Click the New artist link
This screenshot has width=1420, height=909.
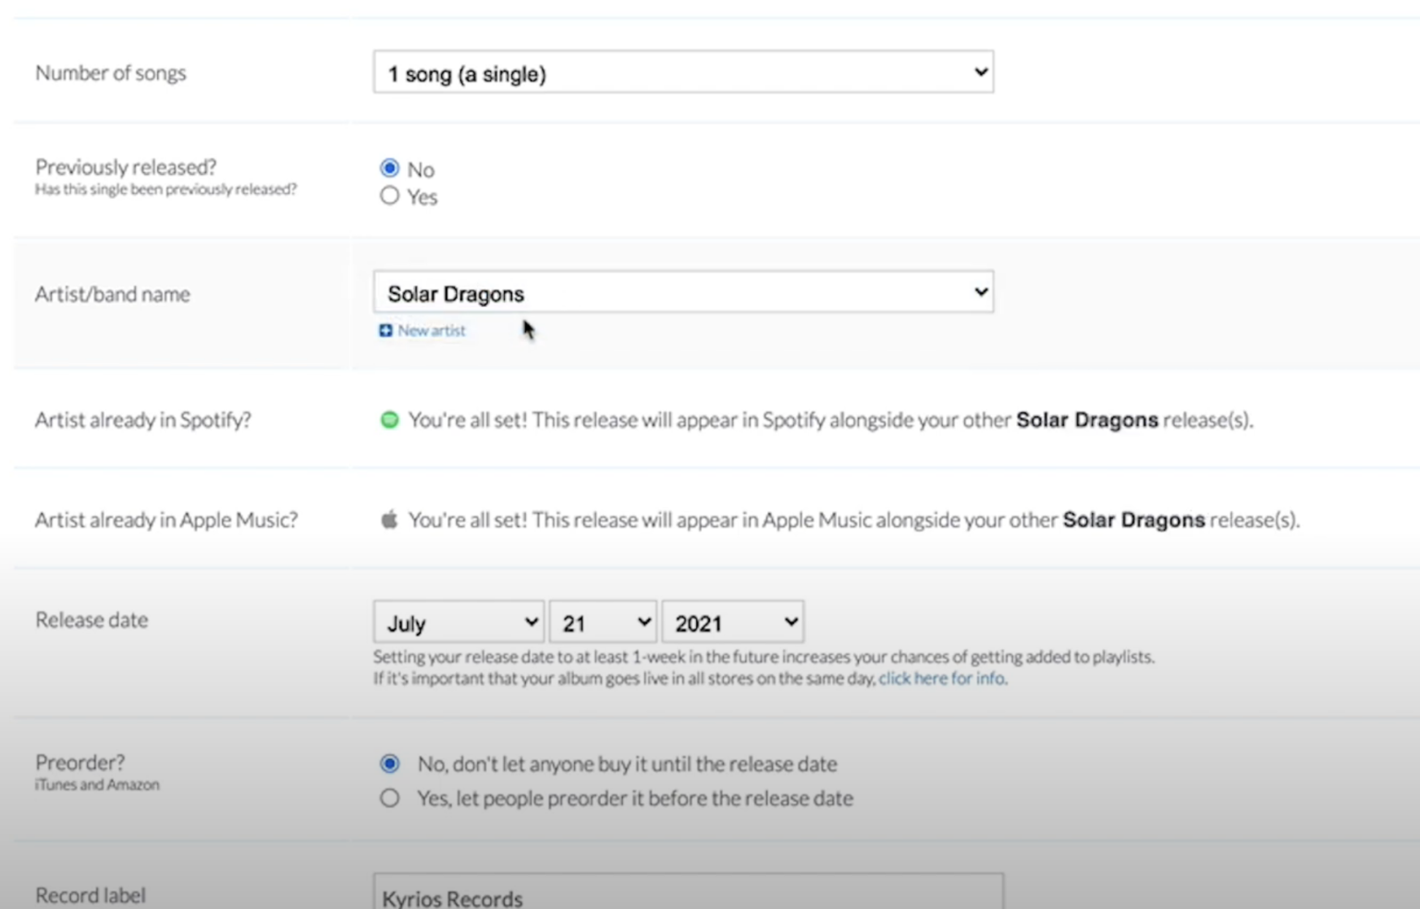pyautogui.click(x=432, y=330)
